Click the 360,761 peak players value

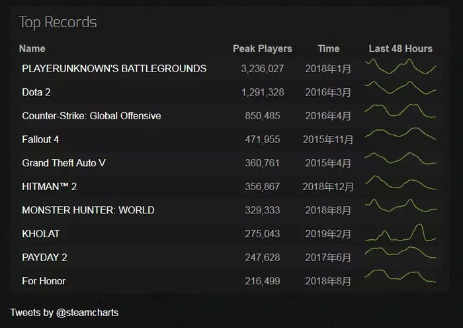(262, 163)
